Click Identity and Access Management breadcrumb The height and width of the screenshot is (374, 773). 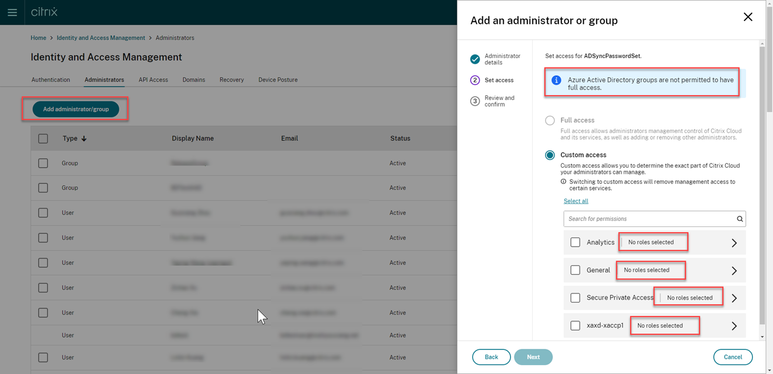click(x=101, y=38)
